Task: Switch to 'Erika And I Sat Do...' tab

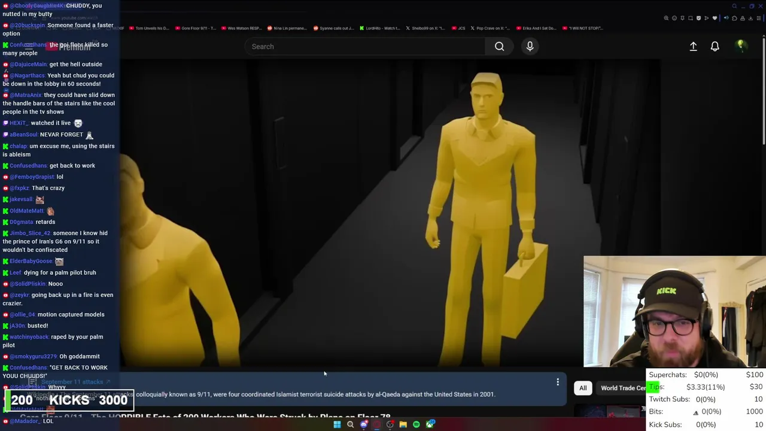Action: [536, 28]
